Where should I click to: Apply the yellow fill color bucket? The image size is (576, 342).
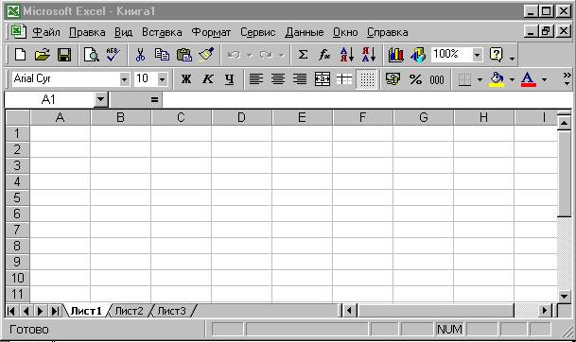497,79
